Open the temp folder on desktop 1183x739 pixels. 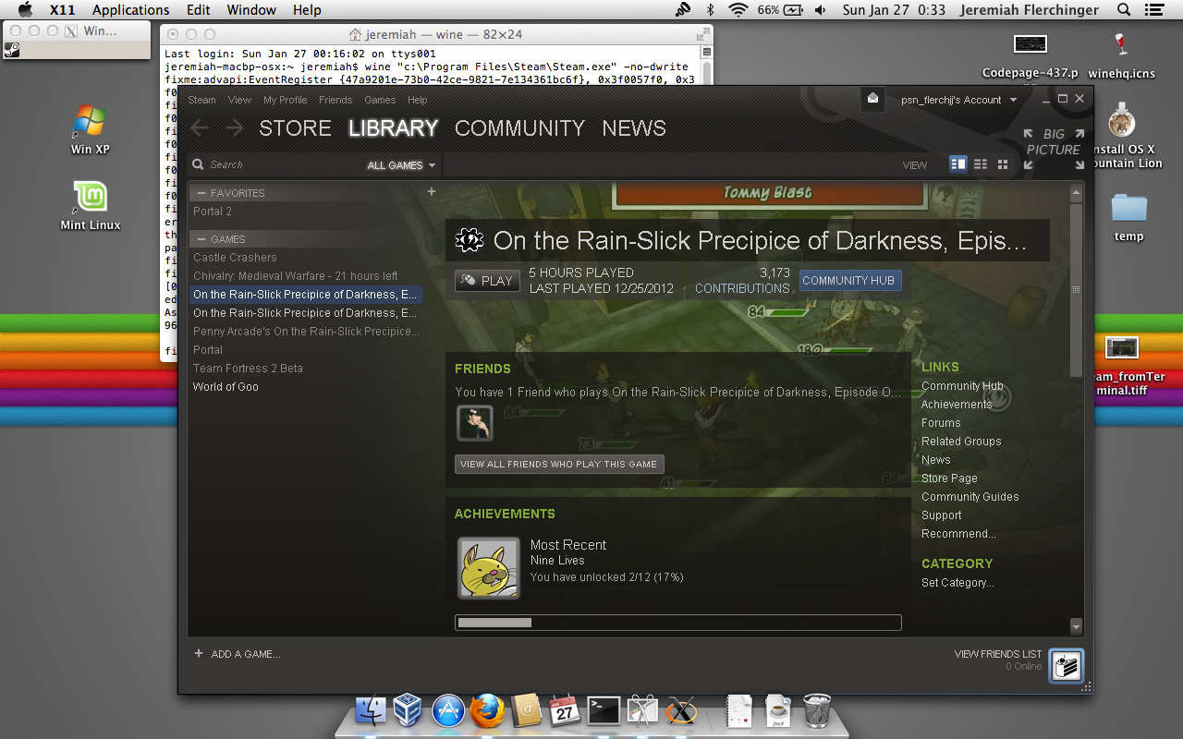tap(1128, 217)
